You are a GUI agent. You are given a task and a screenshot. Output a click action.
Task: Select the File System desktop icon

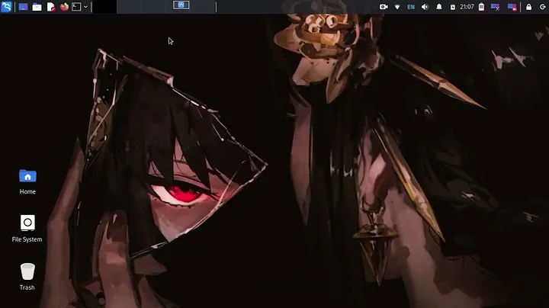[27, 223]
